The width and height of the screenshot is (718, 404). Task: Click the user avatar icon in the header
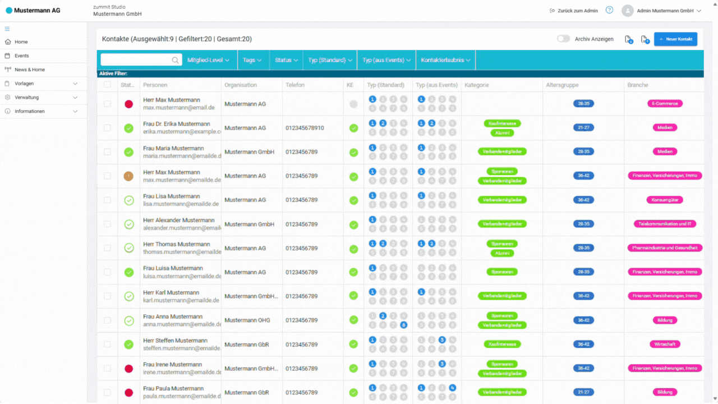pos(628,11)
